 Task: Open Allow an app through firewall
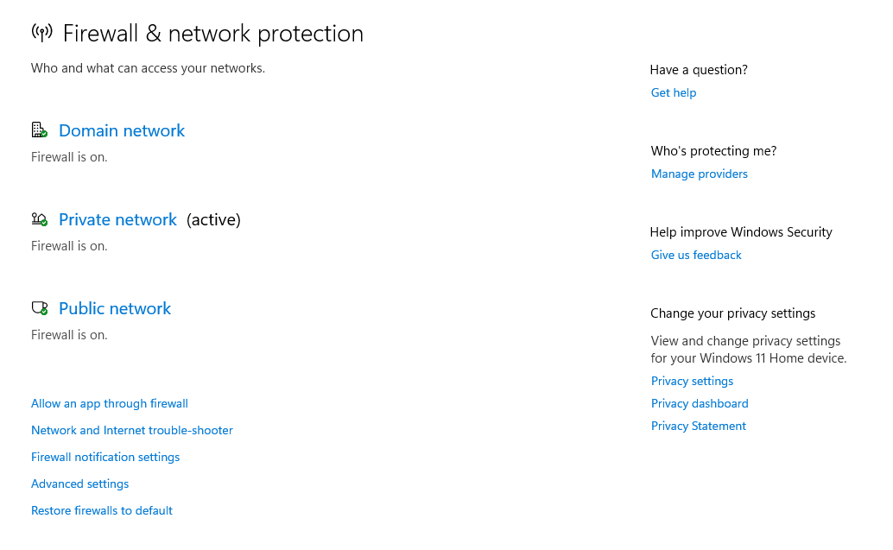(110, 403)
